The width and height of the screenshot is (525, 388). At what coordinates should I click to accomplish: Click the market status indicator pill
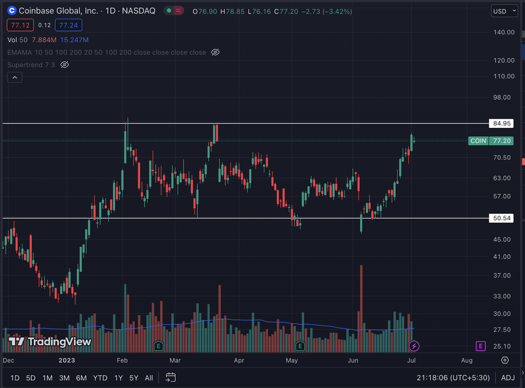coord(174,11)
